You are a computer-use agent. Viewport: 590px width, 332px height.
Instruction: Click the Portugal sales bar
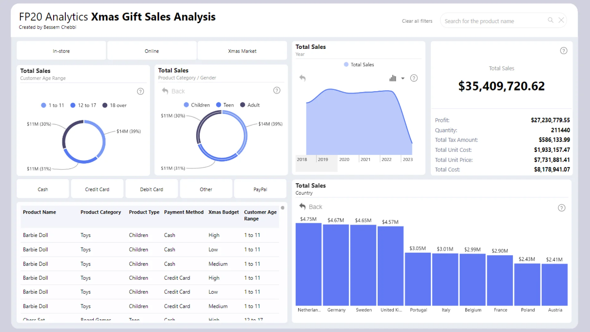pyautogui.click(x=418, y=279)
